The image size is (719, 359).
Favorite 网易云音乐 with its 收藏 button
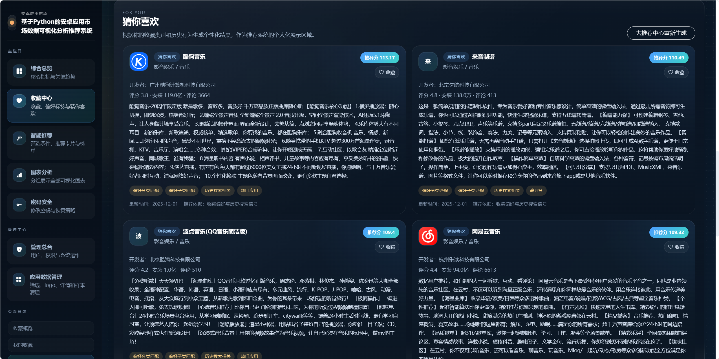[x=676, y=247]
